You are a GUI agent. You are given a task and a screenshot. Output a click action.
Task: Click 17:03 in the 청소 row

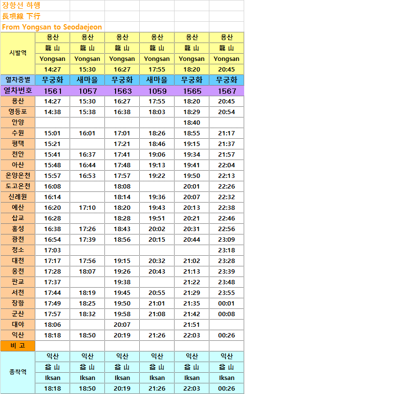coord(53,250)
